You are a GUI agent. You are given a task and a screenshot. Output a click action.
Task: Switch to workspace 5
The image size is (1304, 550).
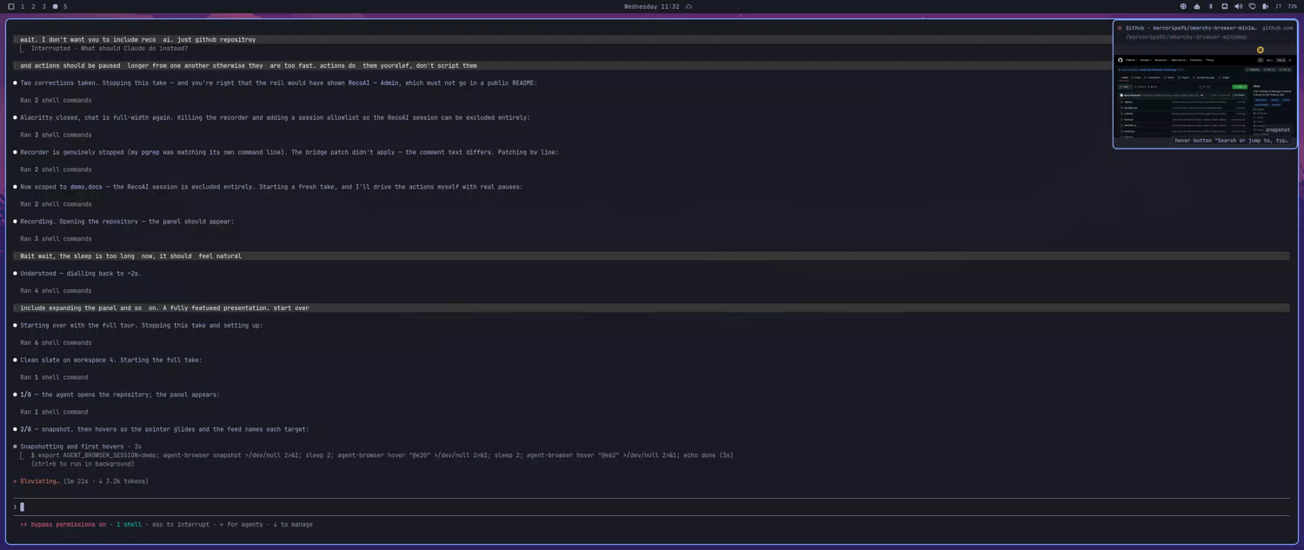point(65,6)
